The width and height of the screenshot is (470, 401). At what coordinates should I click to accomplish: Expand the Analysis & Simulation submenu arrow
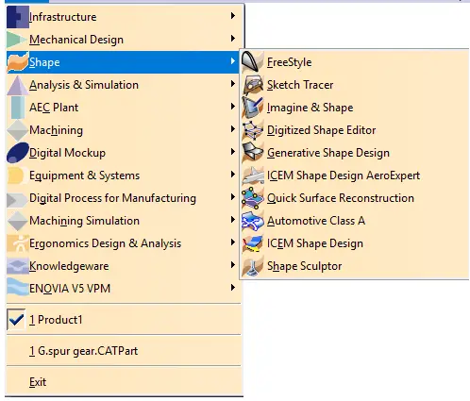233,84
